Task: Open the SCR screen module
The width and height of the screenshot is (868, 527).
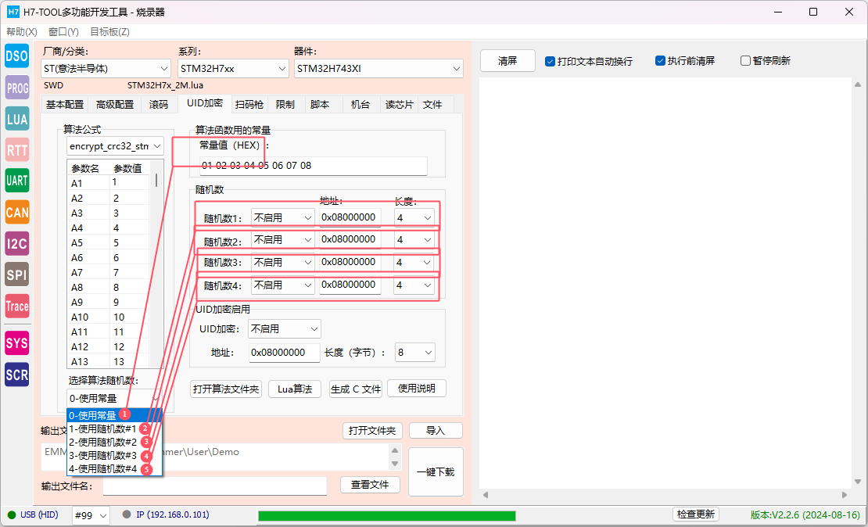Action: 16,375
